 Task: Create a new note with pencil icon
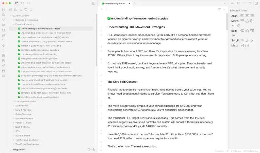[x=11, y=10]
